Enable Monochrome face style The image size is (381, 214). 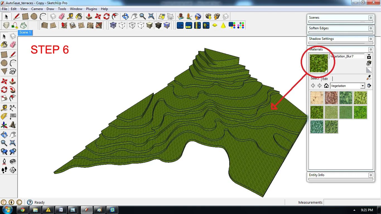click(x=167, y=25)
